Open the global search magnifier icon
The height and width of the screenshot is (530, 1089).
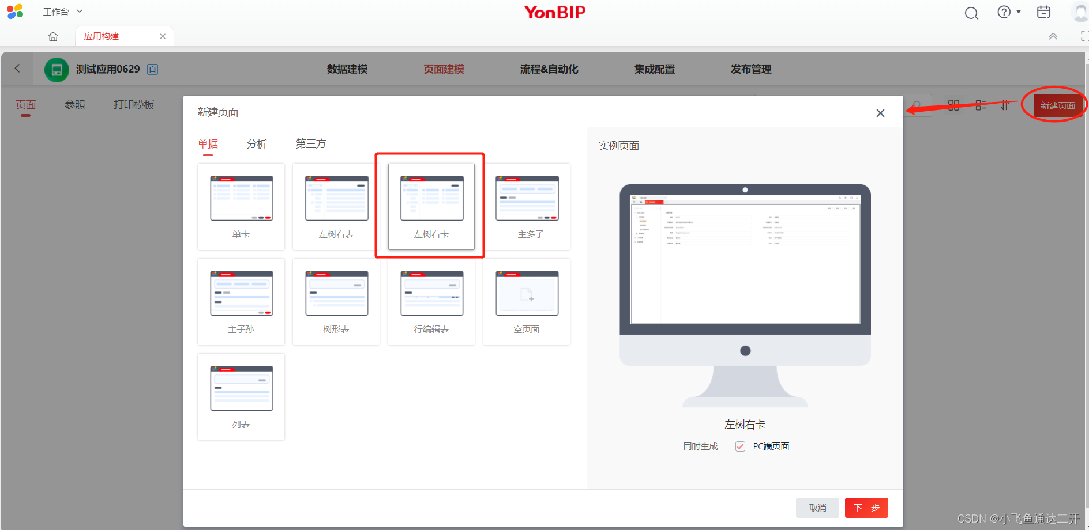[971, 12]
